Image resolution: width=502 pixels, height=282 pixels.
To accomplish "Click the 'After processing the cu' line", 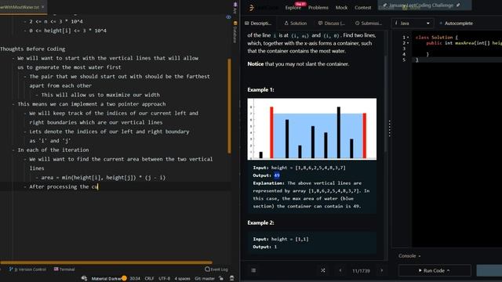I will tap(64, 186).
